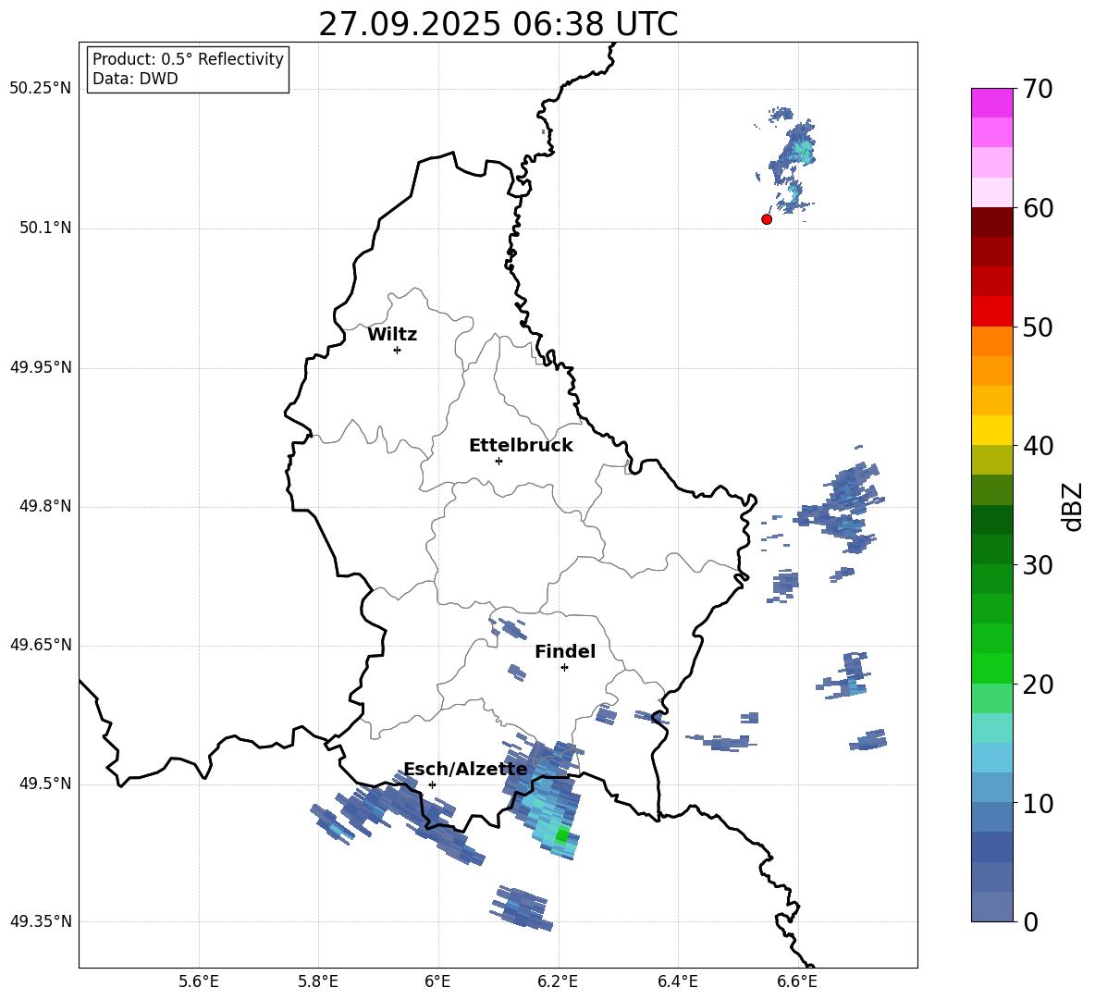
Task: Click the yellow swatch just above 40
Action: click(991, 430)
